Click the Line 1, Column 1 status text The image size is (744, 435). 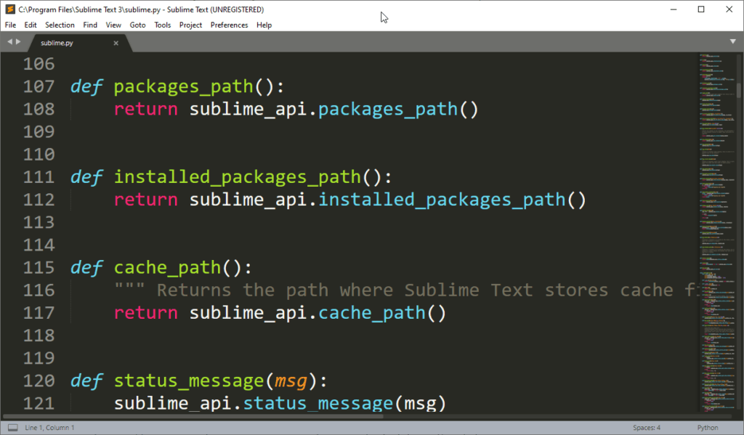click(49, 428)
